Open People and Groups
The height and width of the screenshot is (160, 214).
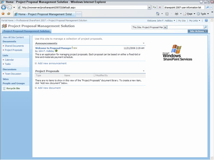click(x=14, y=83)
